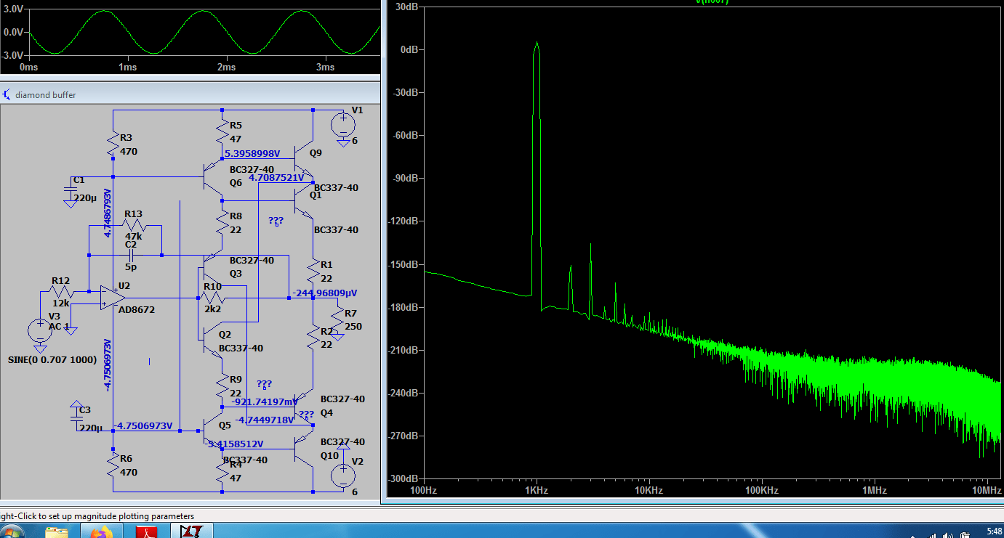Select the R8 22 resistor symbol

222,223
